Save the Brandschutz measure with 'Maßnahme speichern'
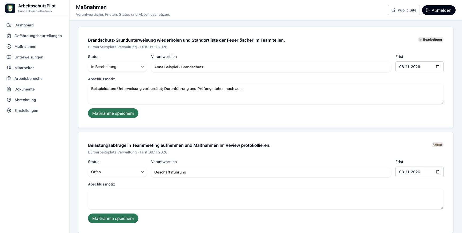This screenshot has height=233, width=462. (x=113, y=113)
